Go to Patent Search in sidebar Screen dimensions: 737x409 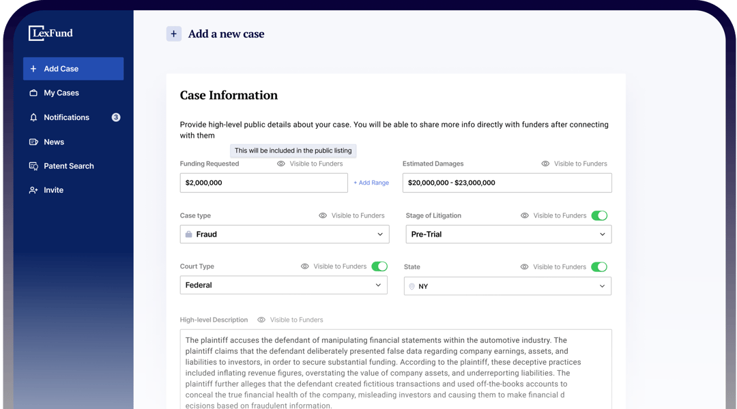click(68, 166)
